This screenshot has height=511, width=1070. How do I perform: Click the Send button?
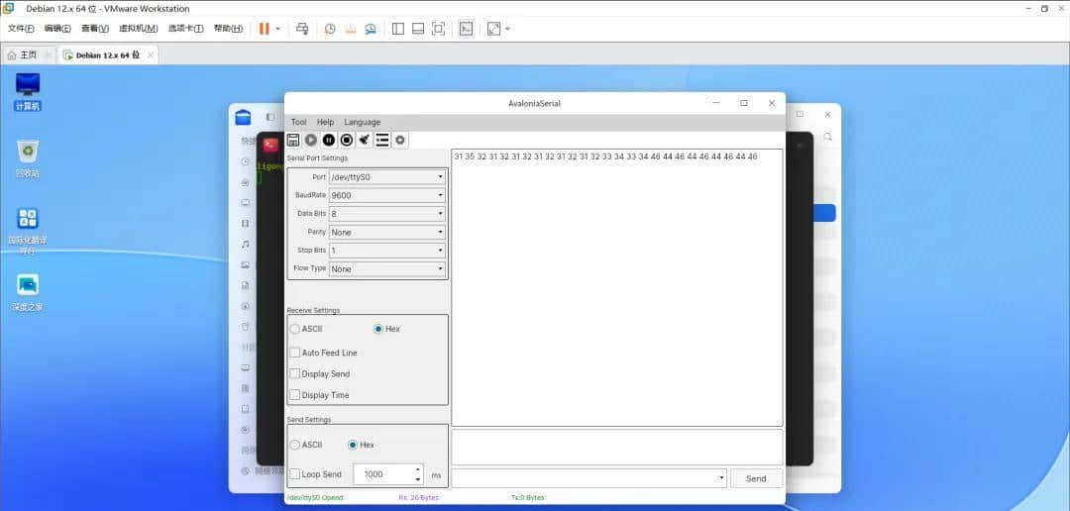[x=756, y=478]
